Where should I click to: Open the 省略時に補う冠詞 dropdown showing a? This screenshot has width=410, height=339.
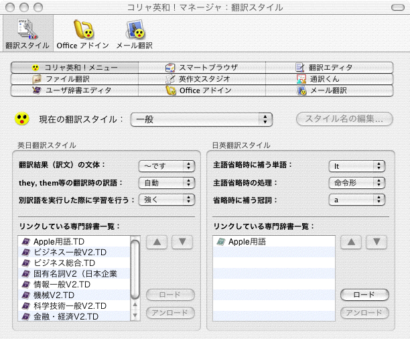pos(356,200)
